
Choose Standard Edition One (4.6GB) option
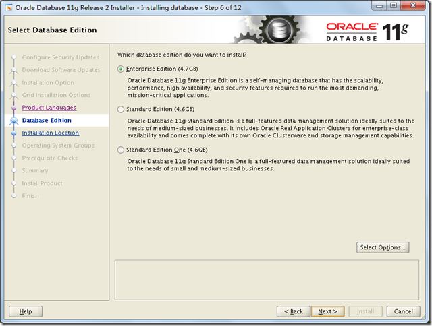pos(121,150)
